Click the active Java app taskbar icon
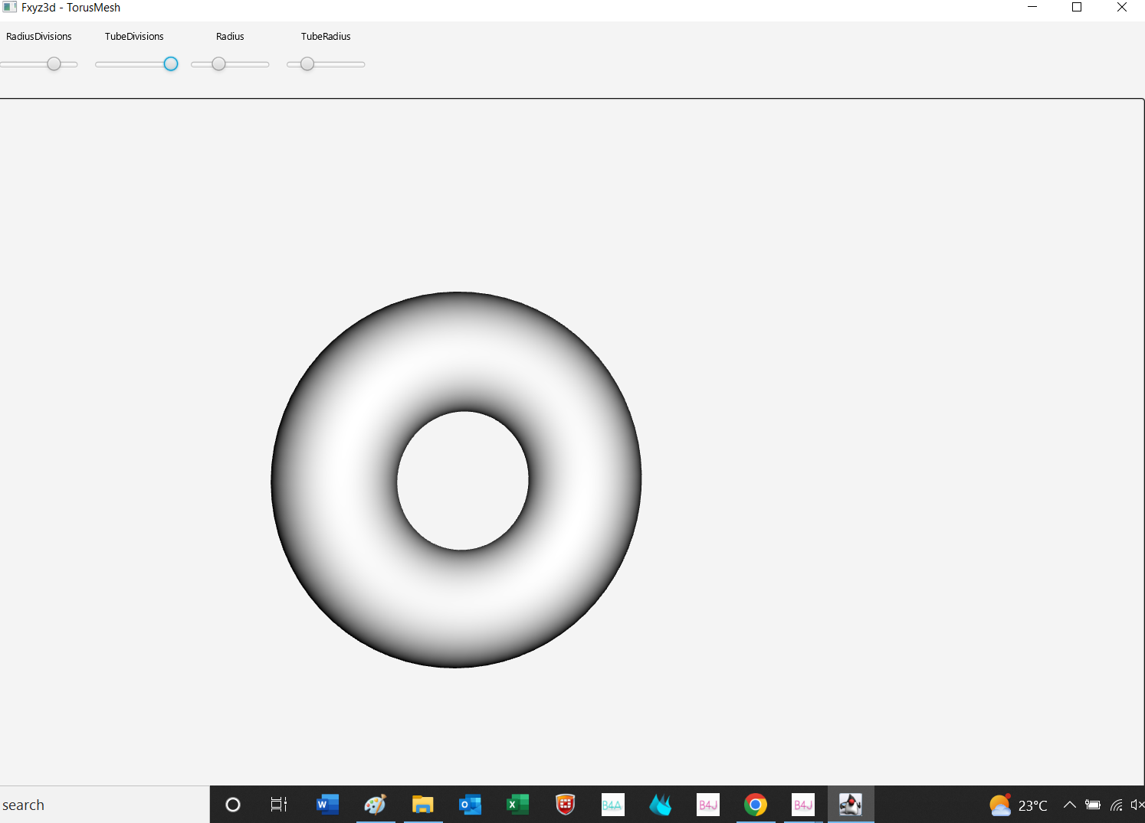 click(851, 805)
